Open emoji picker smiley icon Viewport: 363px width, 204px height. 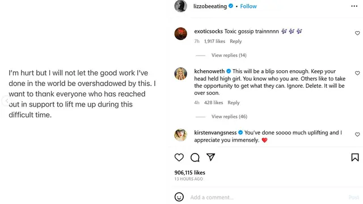point(179,197)
